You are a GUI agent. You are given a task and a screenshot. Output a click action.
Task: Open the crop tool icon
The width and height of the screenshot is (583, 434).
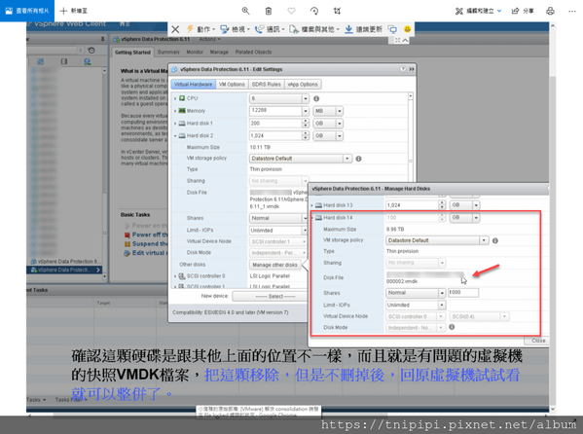click(337, 11)
